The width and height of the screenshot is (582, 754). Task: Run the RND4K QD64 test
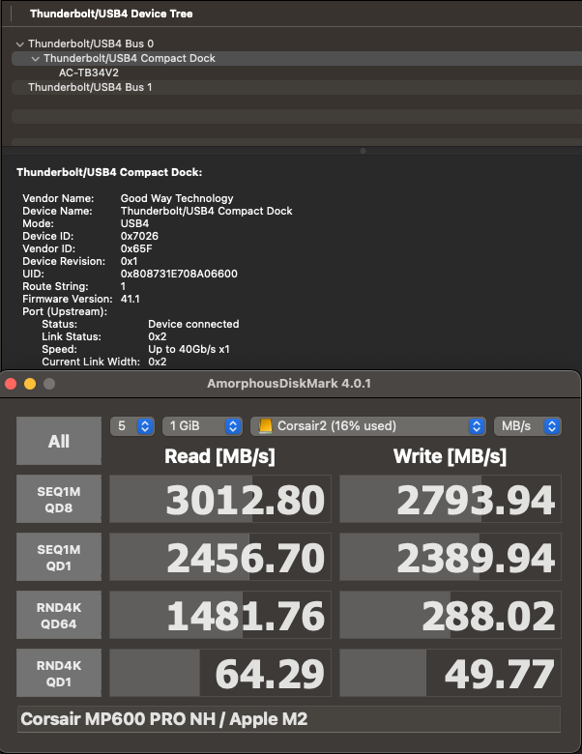(59, 615)
